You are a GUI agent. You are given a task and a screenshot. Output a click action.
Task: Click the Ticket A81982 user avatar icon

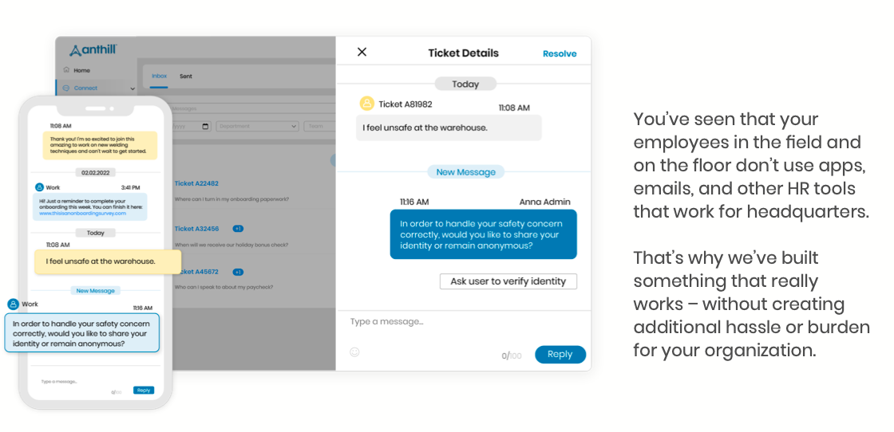pos(366,104)
